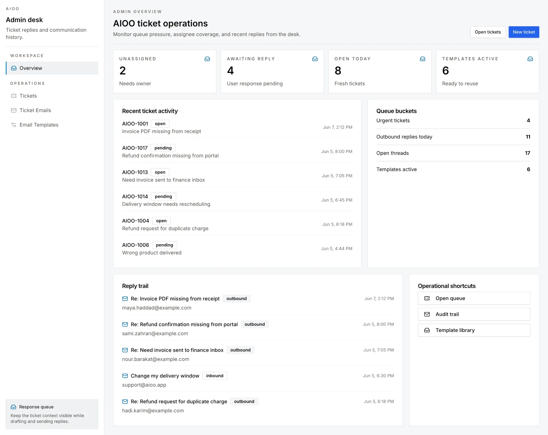Screen dimensions: 548x435
Task: Click the pending status badge on AIOO-1017
Action: pos(163,148)
